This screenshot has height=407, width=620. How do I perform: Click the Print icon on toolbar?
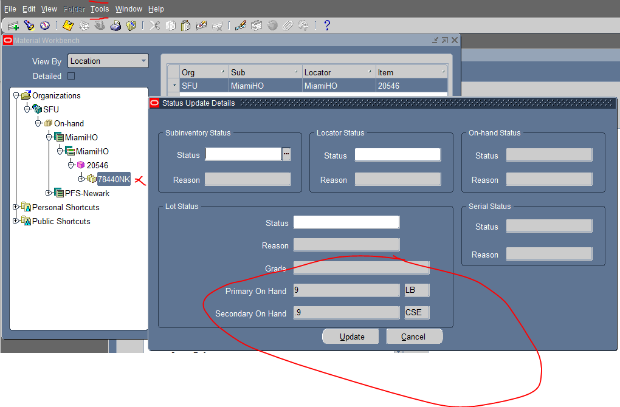pos(115,25)
